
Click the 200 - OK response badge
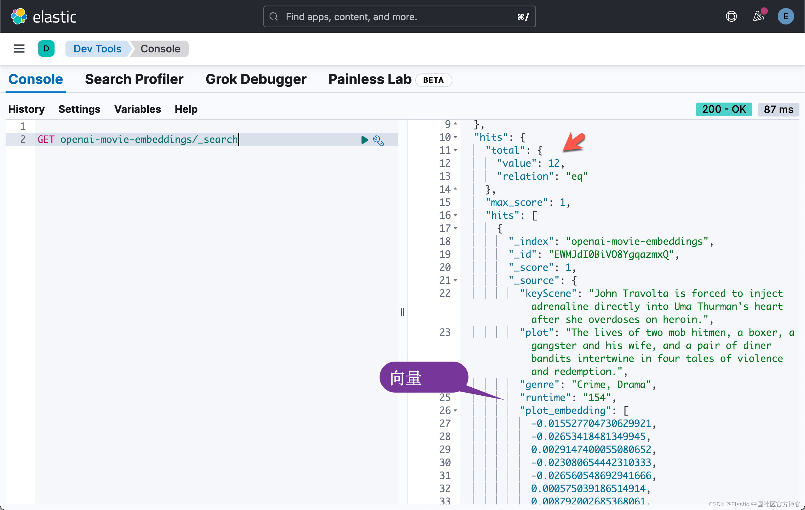coord(724,109)
